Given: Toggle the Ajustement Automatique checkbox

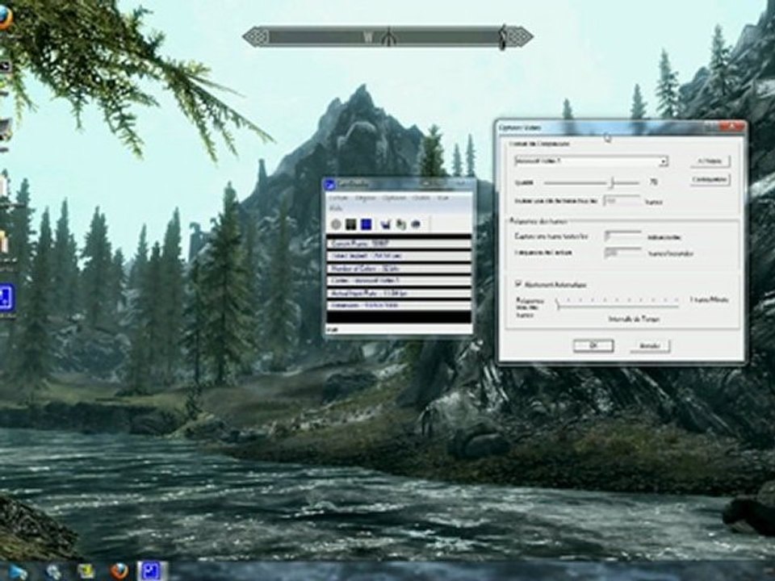Looking at the screenshot, I should click(518, 284).
